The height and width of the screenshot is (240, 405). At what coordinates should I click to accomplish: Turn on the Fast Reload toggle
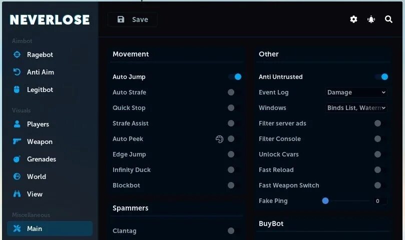click(x=381, y=169)
